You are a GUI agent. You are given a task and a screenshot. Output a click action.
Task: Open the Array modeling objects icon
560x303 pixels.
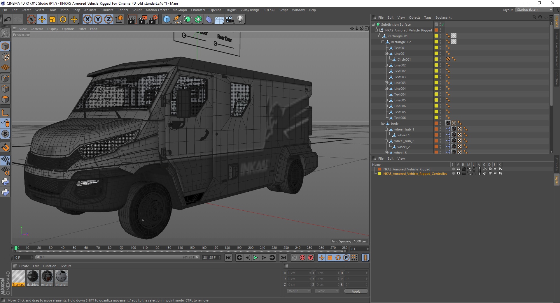[198, 20]
